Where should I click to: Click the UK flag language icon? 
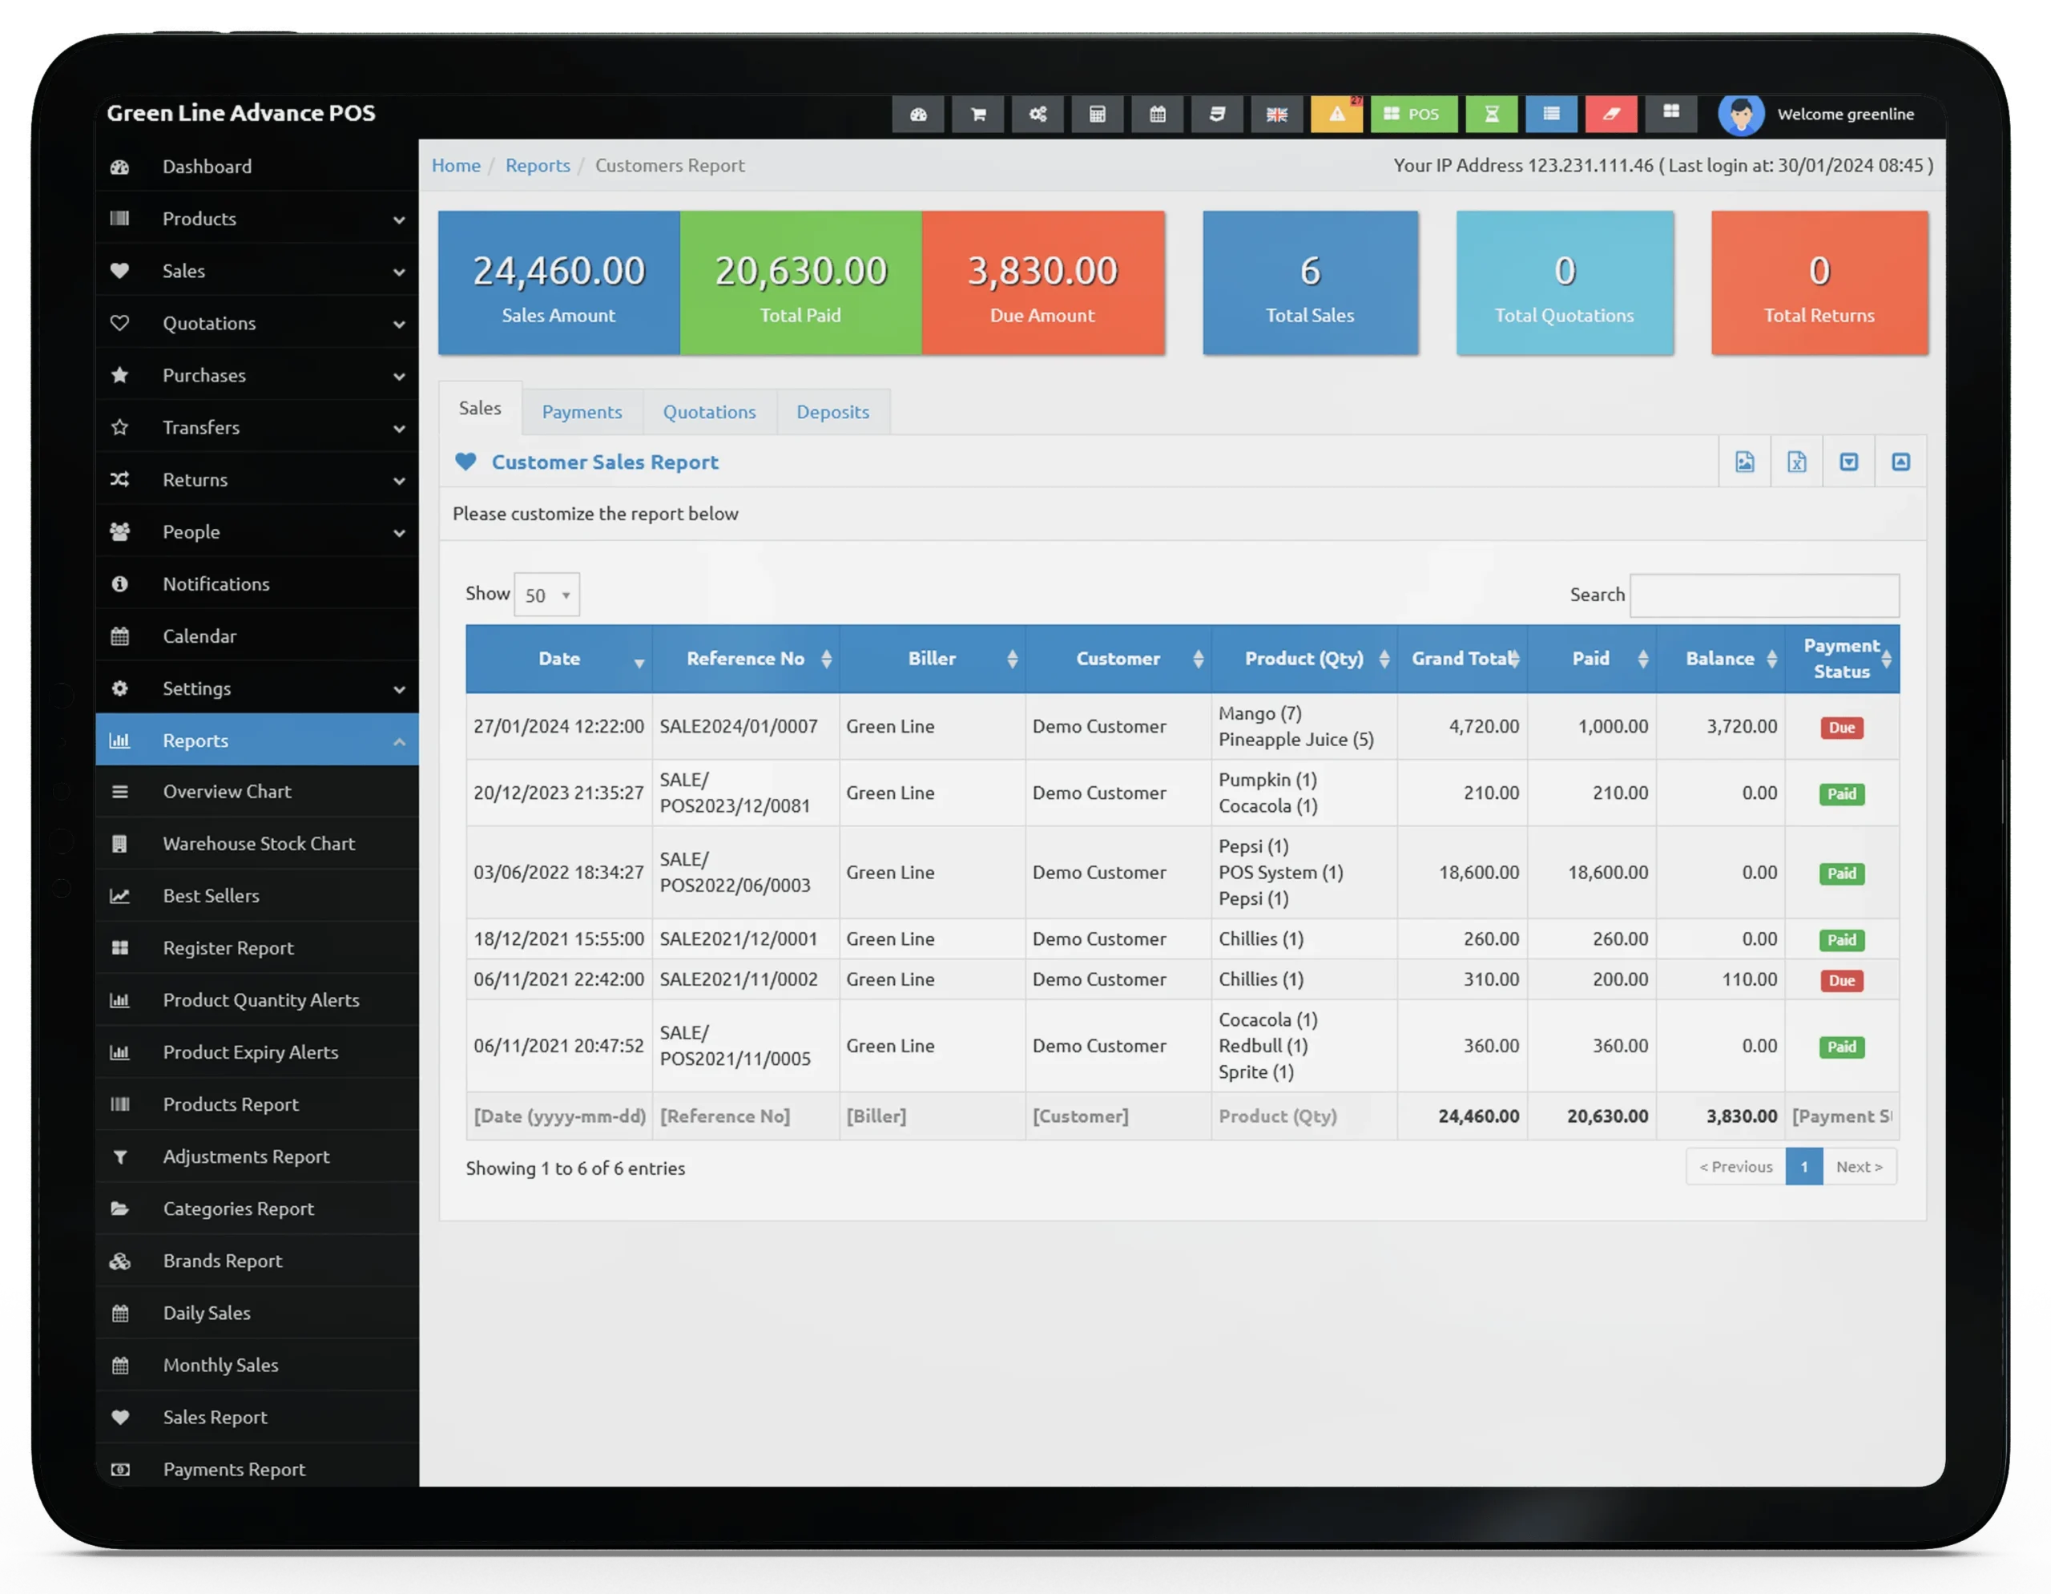(1276, 114)
